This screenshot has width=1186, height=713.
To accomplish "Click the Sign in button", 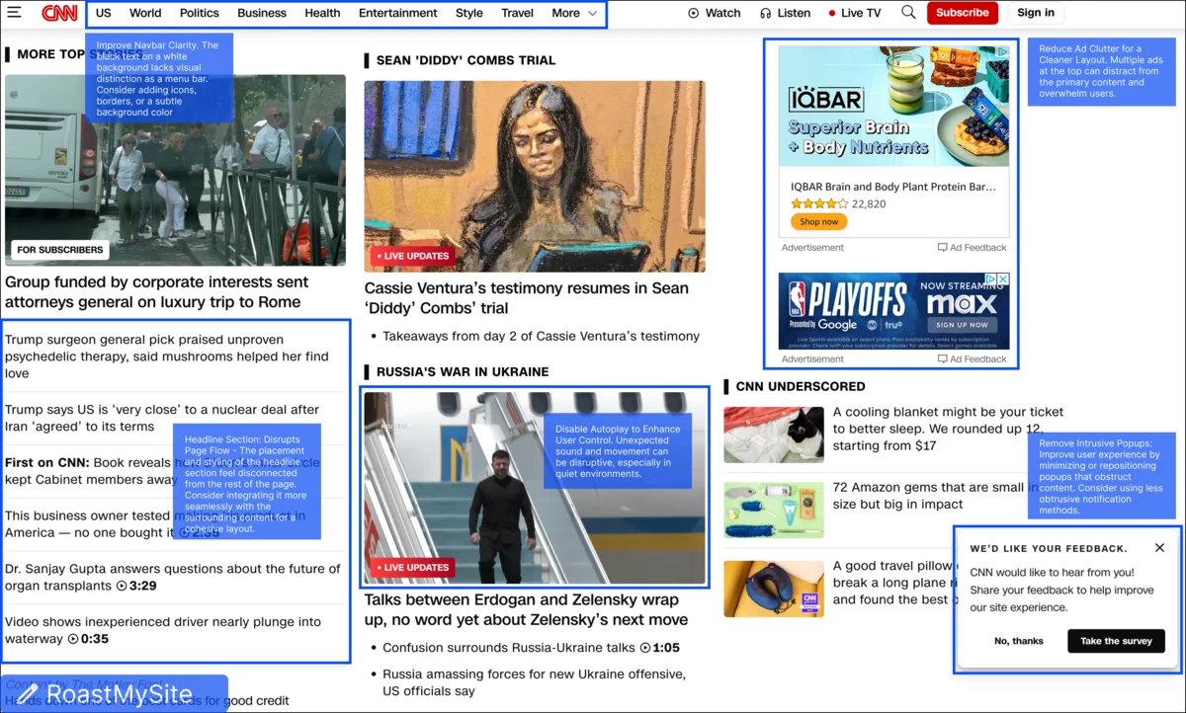I will tap(1036, 13).
